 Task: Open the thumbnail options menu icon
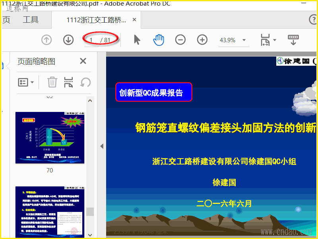click(x=26, y=82)
